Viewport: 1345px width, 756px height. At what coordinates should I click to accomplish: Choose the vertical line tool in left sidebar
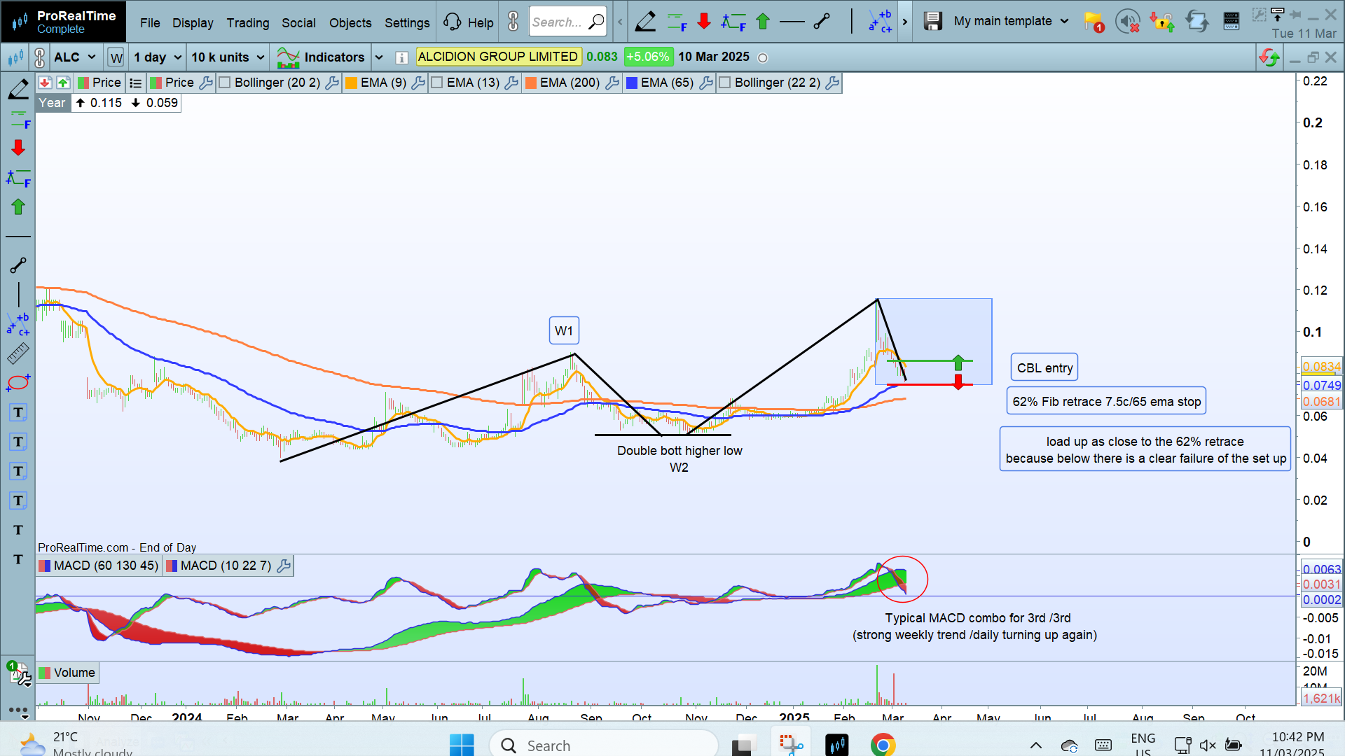tap(18, 294)
